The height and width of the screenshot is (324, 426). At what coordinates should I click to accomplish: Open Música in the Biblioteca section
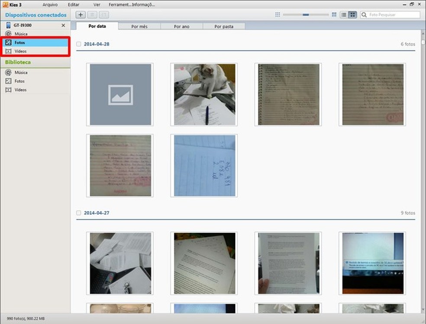20,72
